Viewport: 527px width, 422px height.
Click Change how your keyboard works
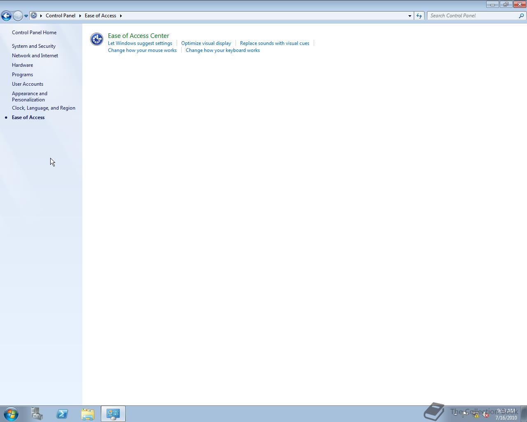223,50
